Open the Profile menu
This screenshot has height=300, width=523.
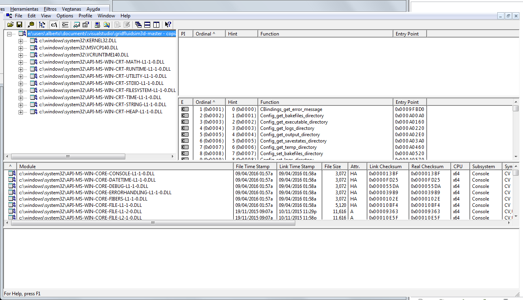pyautogui.click(x=85, y=16)
